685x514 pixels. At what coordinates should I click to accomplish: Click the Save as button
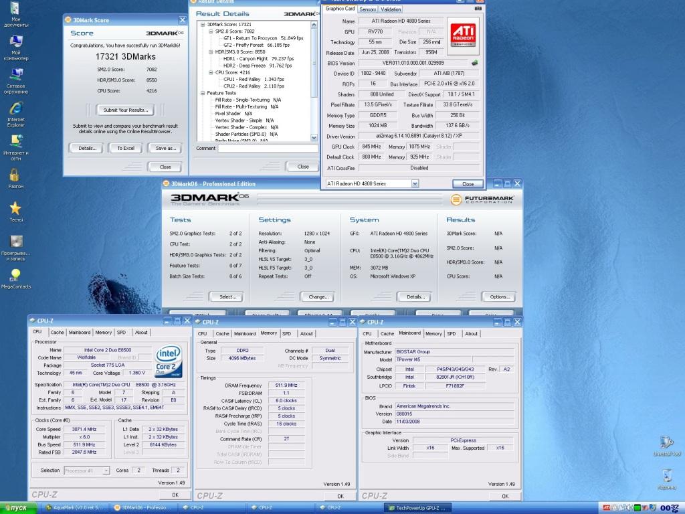pos(166,148)
